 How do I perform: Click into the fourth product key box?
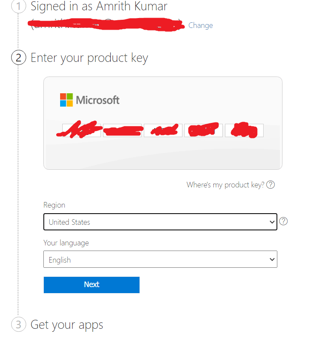203,130
